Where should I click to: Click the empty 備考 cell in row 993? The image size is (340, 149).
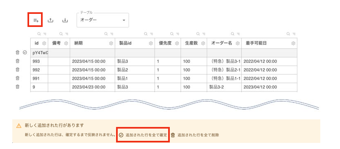(59, 62)
